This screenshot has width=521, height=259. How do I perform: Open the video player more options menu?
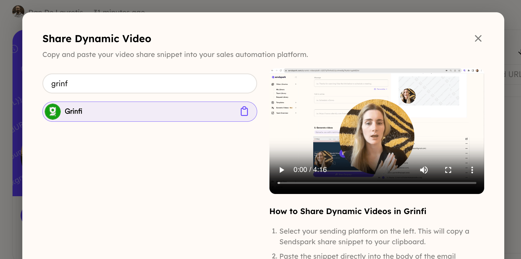472,170
